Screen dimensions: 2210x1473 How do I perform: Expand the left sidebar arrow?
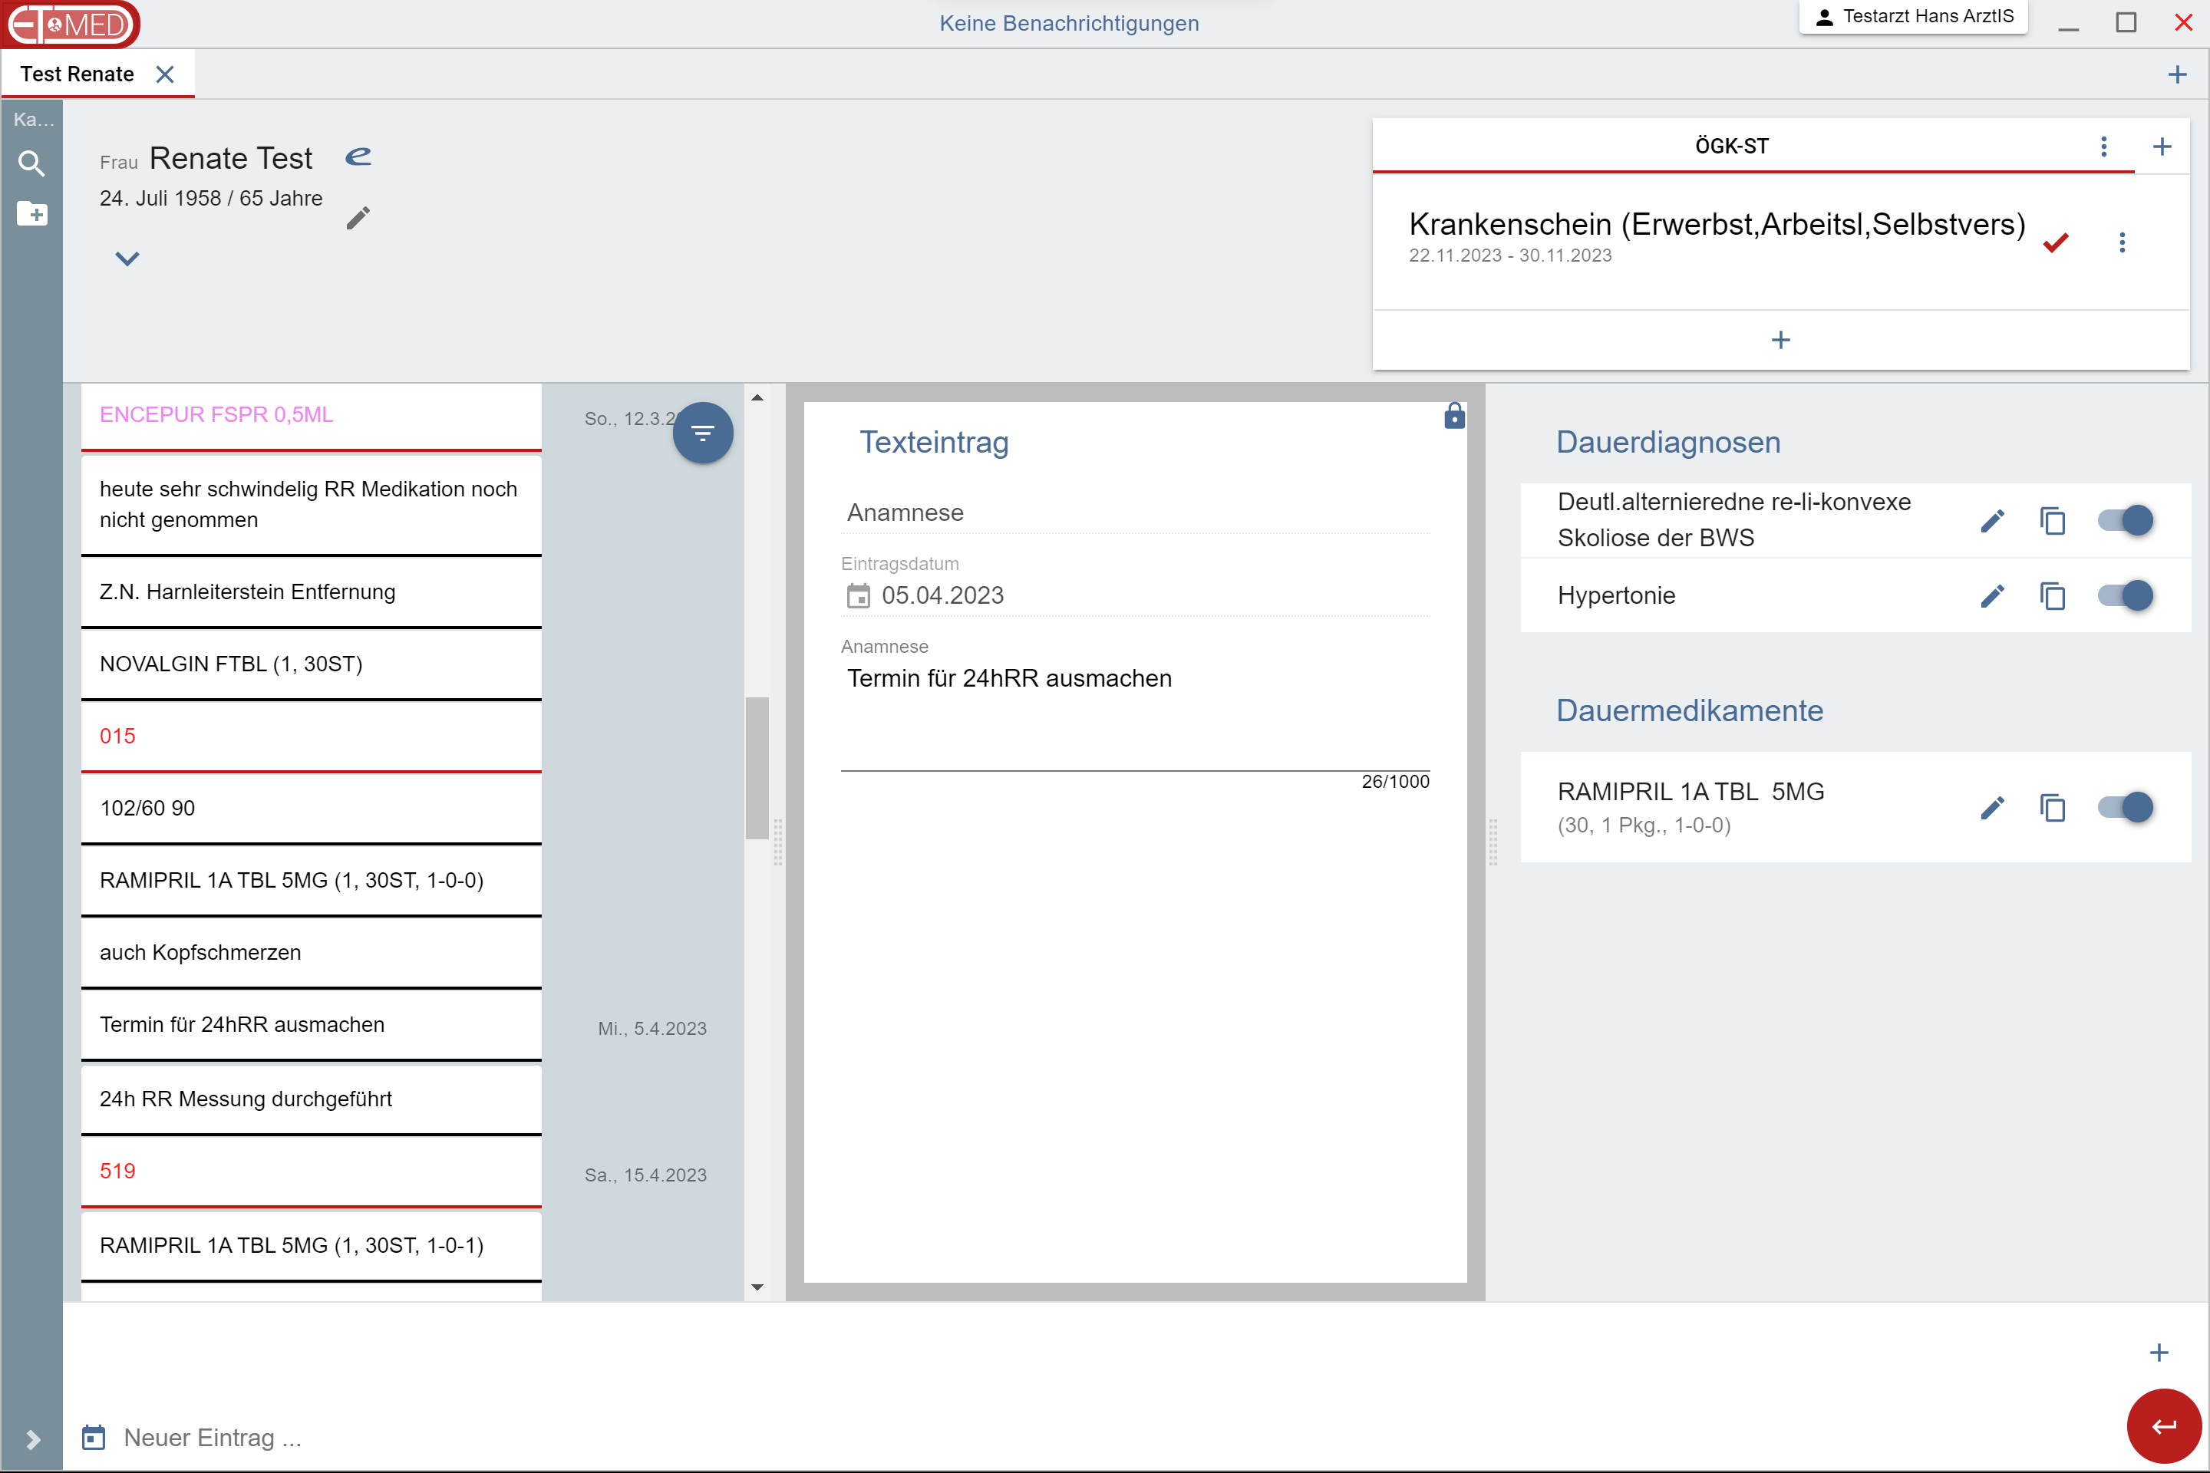coord(32,1439)
